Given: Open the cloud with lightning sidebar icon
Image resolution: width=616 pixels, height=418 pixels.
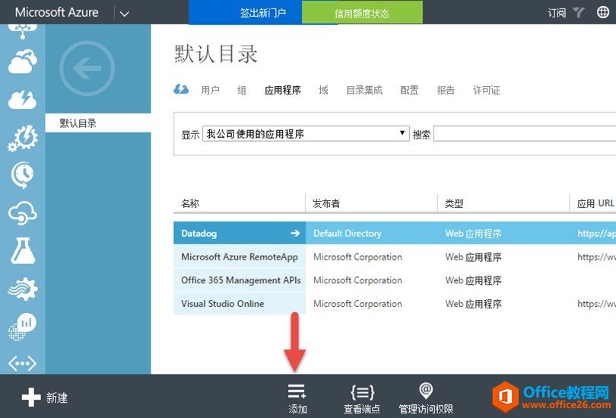Looking at the screenshot, I should [x=22, y=99].
